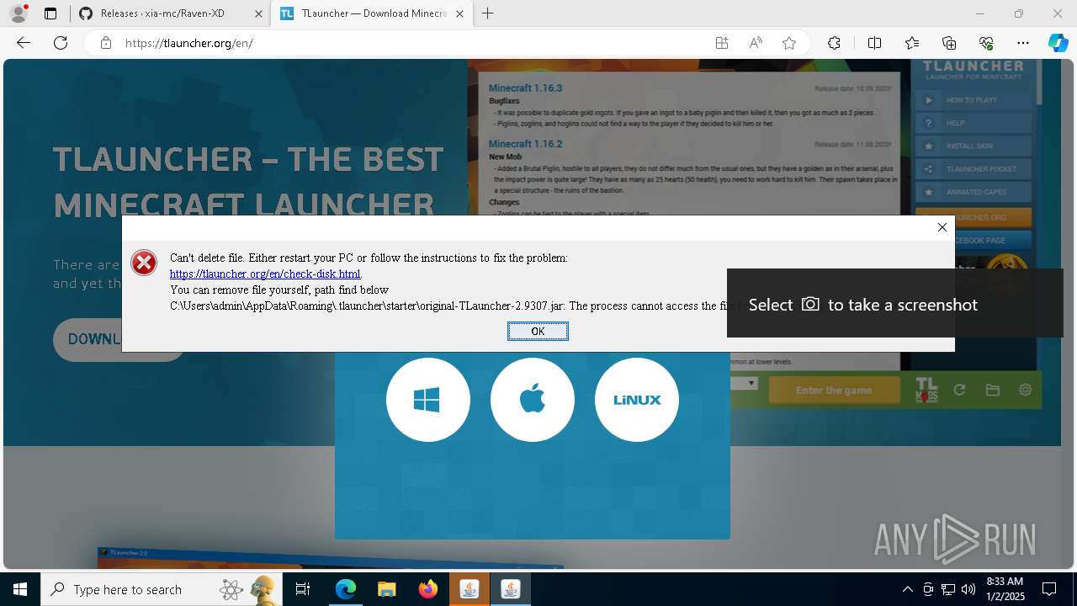Open Collections in Edge toolbar
The height and width of the screenshot is (606, 1077).
coord(949,43)
